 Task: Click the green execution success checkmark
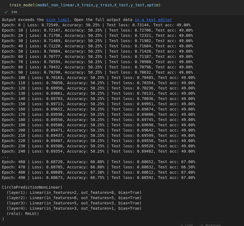coord(6,12)
